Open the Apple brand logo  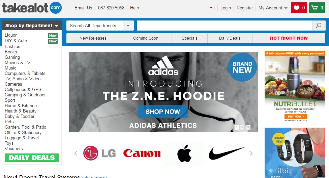(184, 154)
